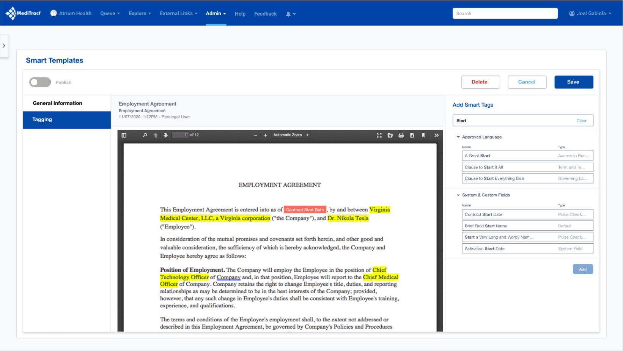Screen dimensions: 623x351
Task: Click highlighted Chief Medical Officer text
Action: click(x=381, y=277)
